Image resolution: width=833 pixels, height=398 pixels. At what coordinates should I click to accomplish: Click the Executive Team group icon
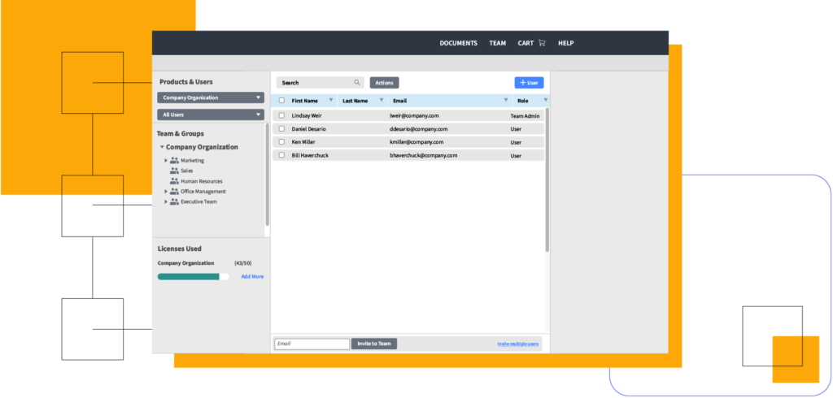point(174,201)
